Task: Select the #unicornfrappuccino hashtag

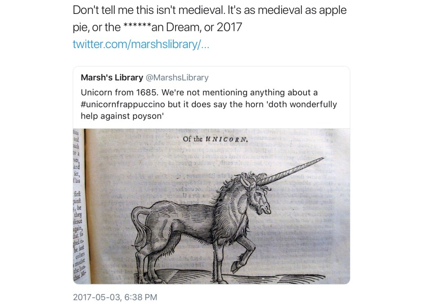Action: click(123, 104)
